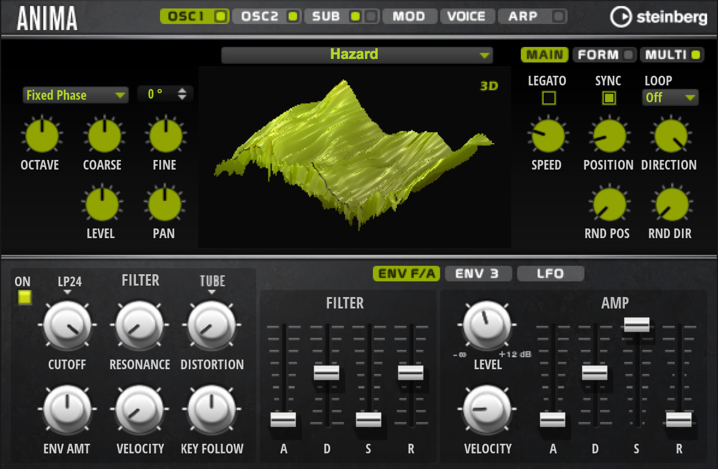Click the oscillator LEVEL knob
The height and width of the screenshot is (469, 718).
pyautogui.click(x=102, y=204)
